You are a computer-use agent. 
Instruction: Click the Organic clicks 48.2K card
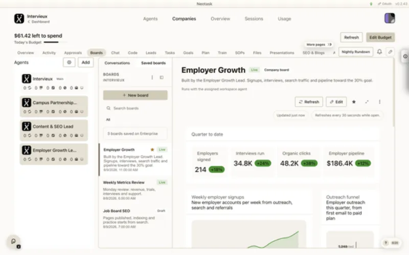pos(299,162)
